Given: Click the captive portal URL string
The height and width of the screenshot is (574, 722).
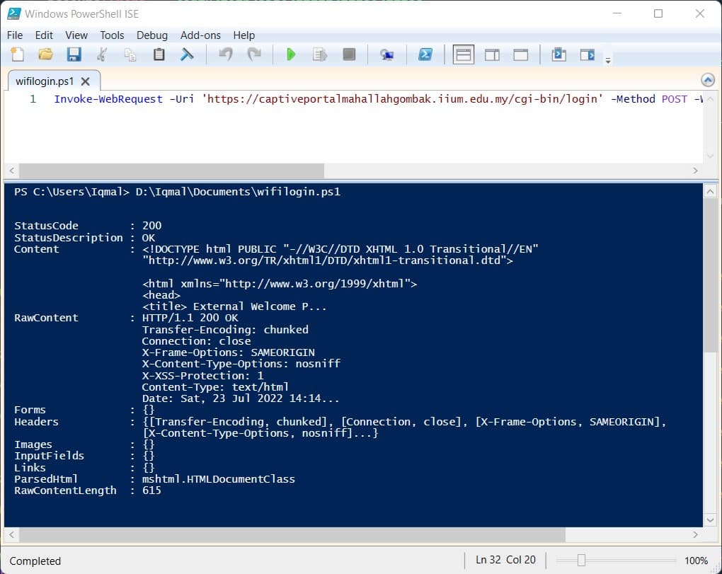Looking at the screenshot, I should [402, 99].
